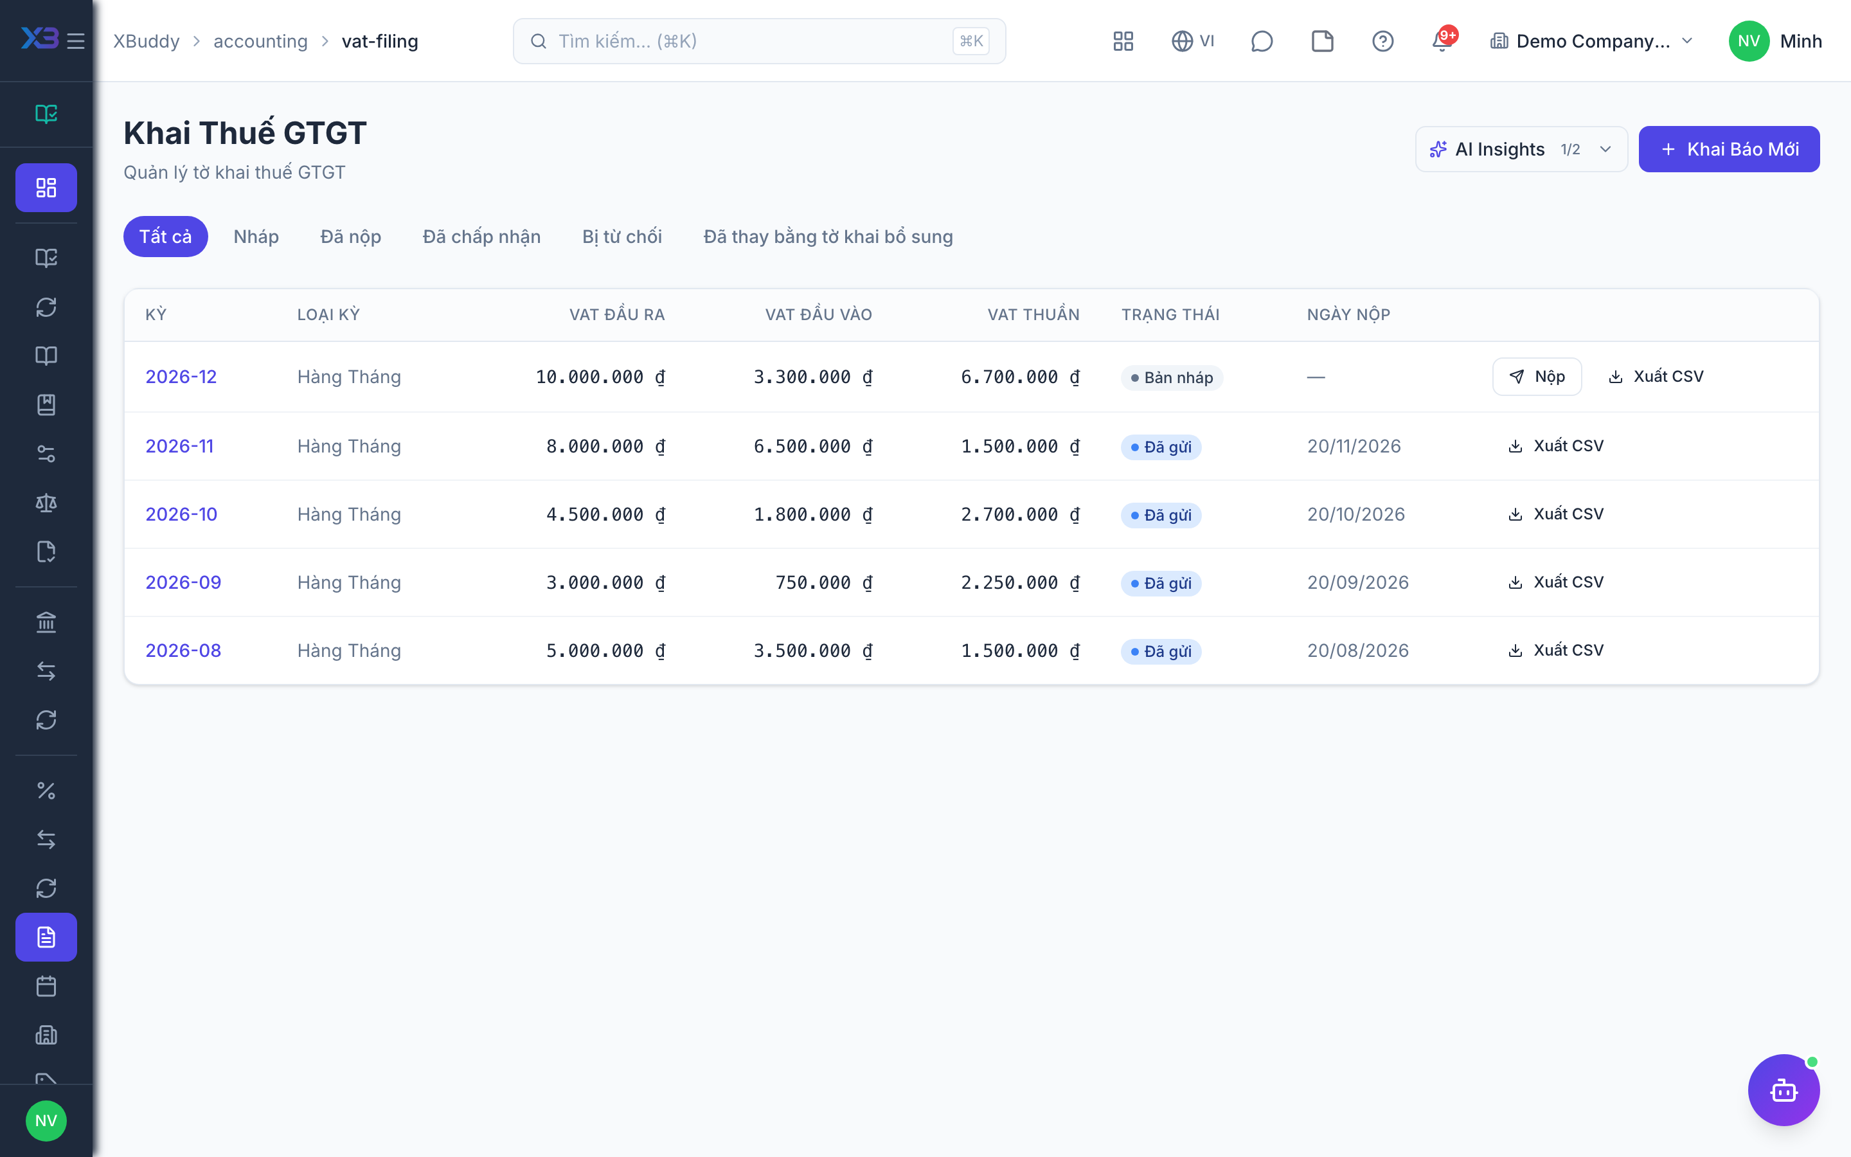Switch to the Nháp tab

[x=256, y=237]
